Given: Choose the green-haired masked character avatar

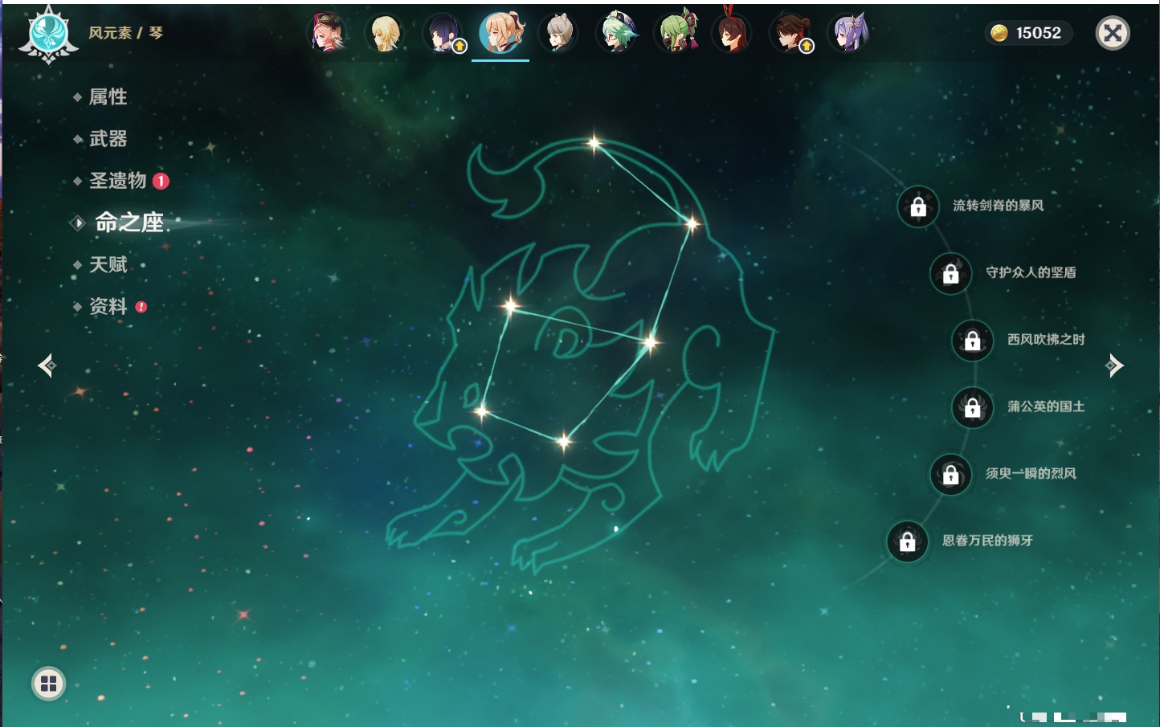Looking at the screenshot, I should tap(676, 33).
